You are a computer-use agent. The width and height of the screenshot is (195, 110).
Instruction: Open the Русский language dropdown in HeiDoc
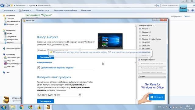click(x=152, y=76)
